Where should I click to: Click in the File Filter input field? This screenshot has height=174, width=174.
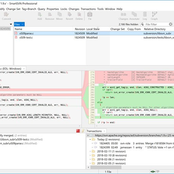157,24
